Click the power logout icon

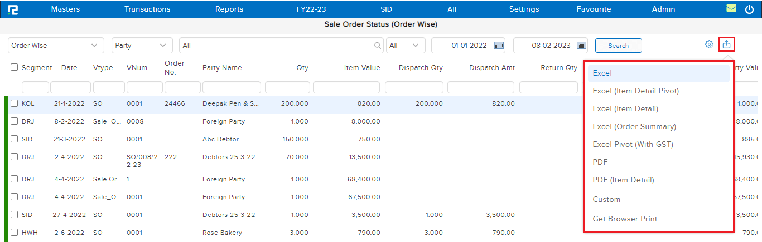749,9
